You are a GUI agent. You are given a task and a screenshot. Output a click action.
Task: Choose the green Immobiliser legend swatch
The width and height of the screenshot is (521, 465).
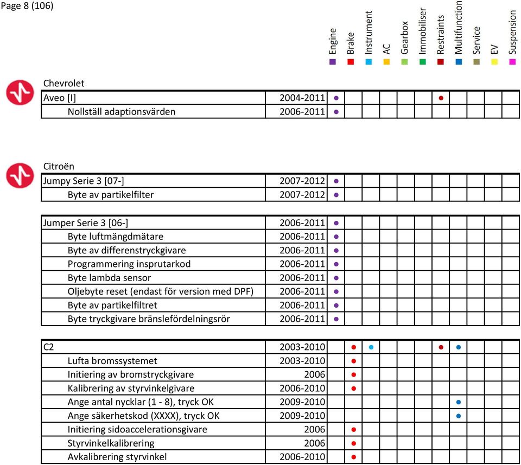423,62
